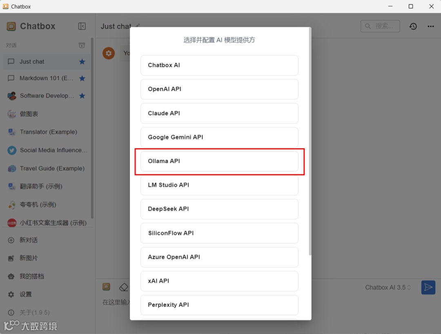
Task: Choose Azure OpenAI API provider
Action: pyautogui.click(x=219, y=257)
